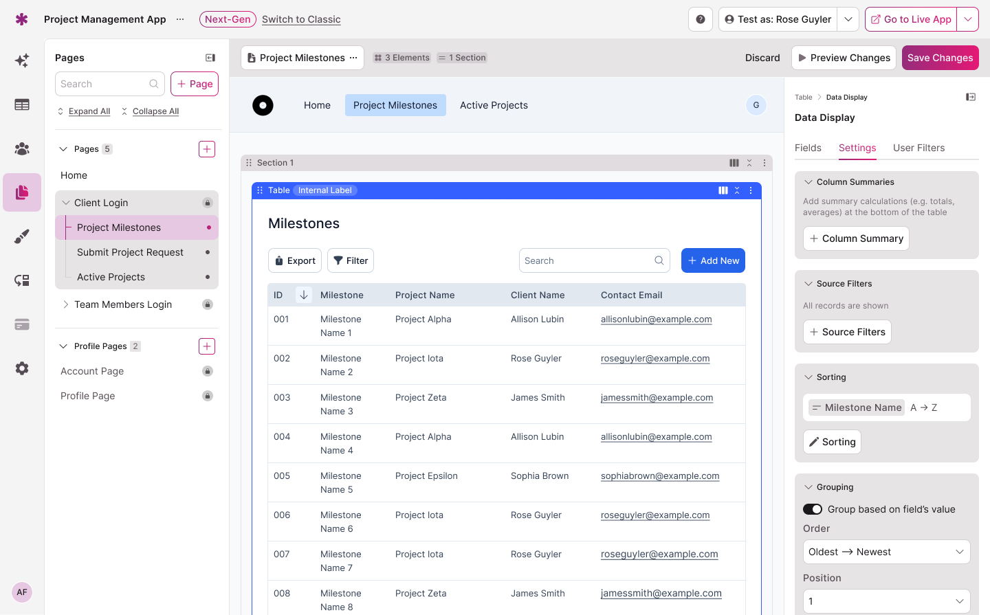Open the Tables icon in left sidebar
This screenshot has width=990, height=615.
22,104
